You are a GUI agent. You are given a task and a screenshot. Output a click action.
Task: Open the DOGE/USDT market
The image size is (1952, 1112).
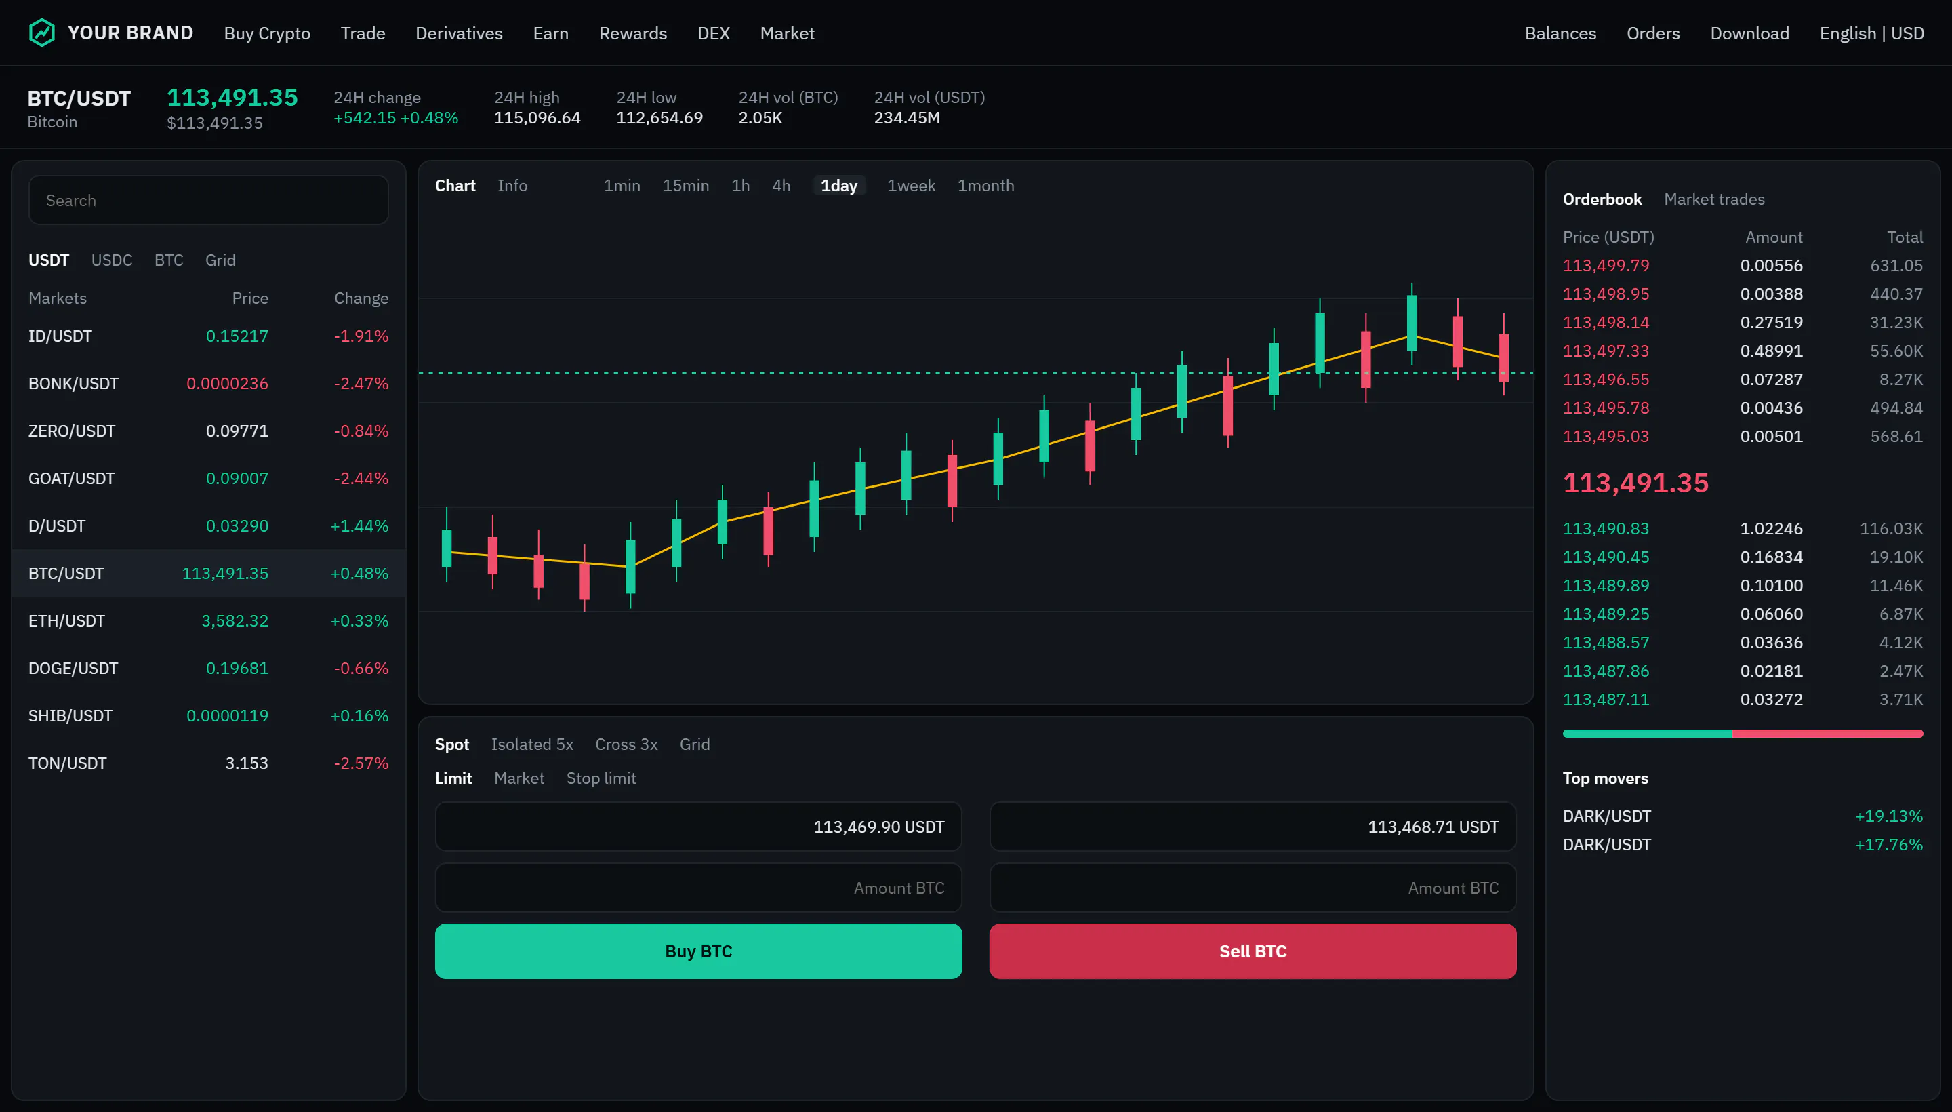pyautogui.click(x=208, y=669)
